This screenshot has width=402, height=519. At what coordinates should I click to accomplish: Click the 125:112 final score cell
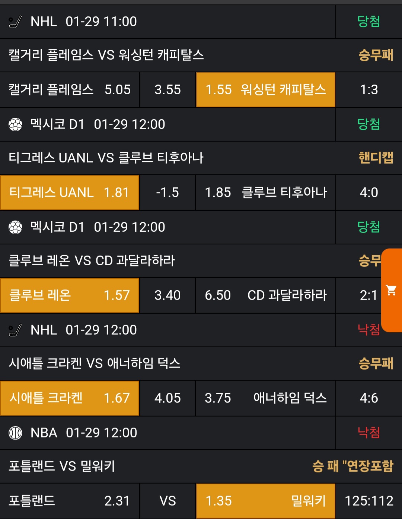369,501
